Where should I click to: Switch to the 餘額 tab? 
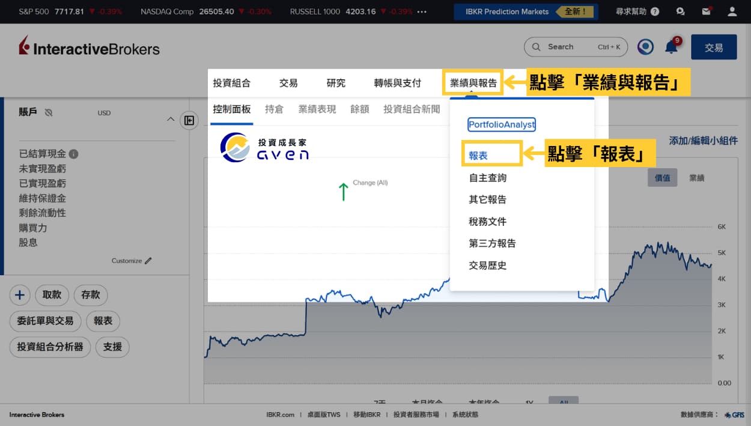(x=359, y=109)
